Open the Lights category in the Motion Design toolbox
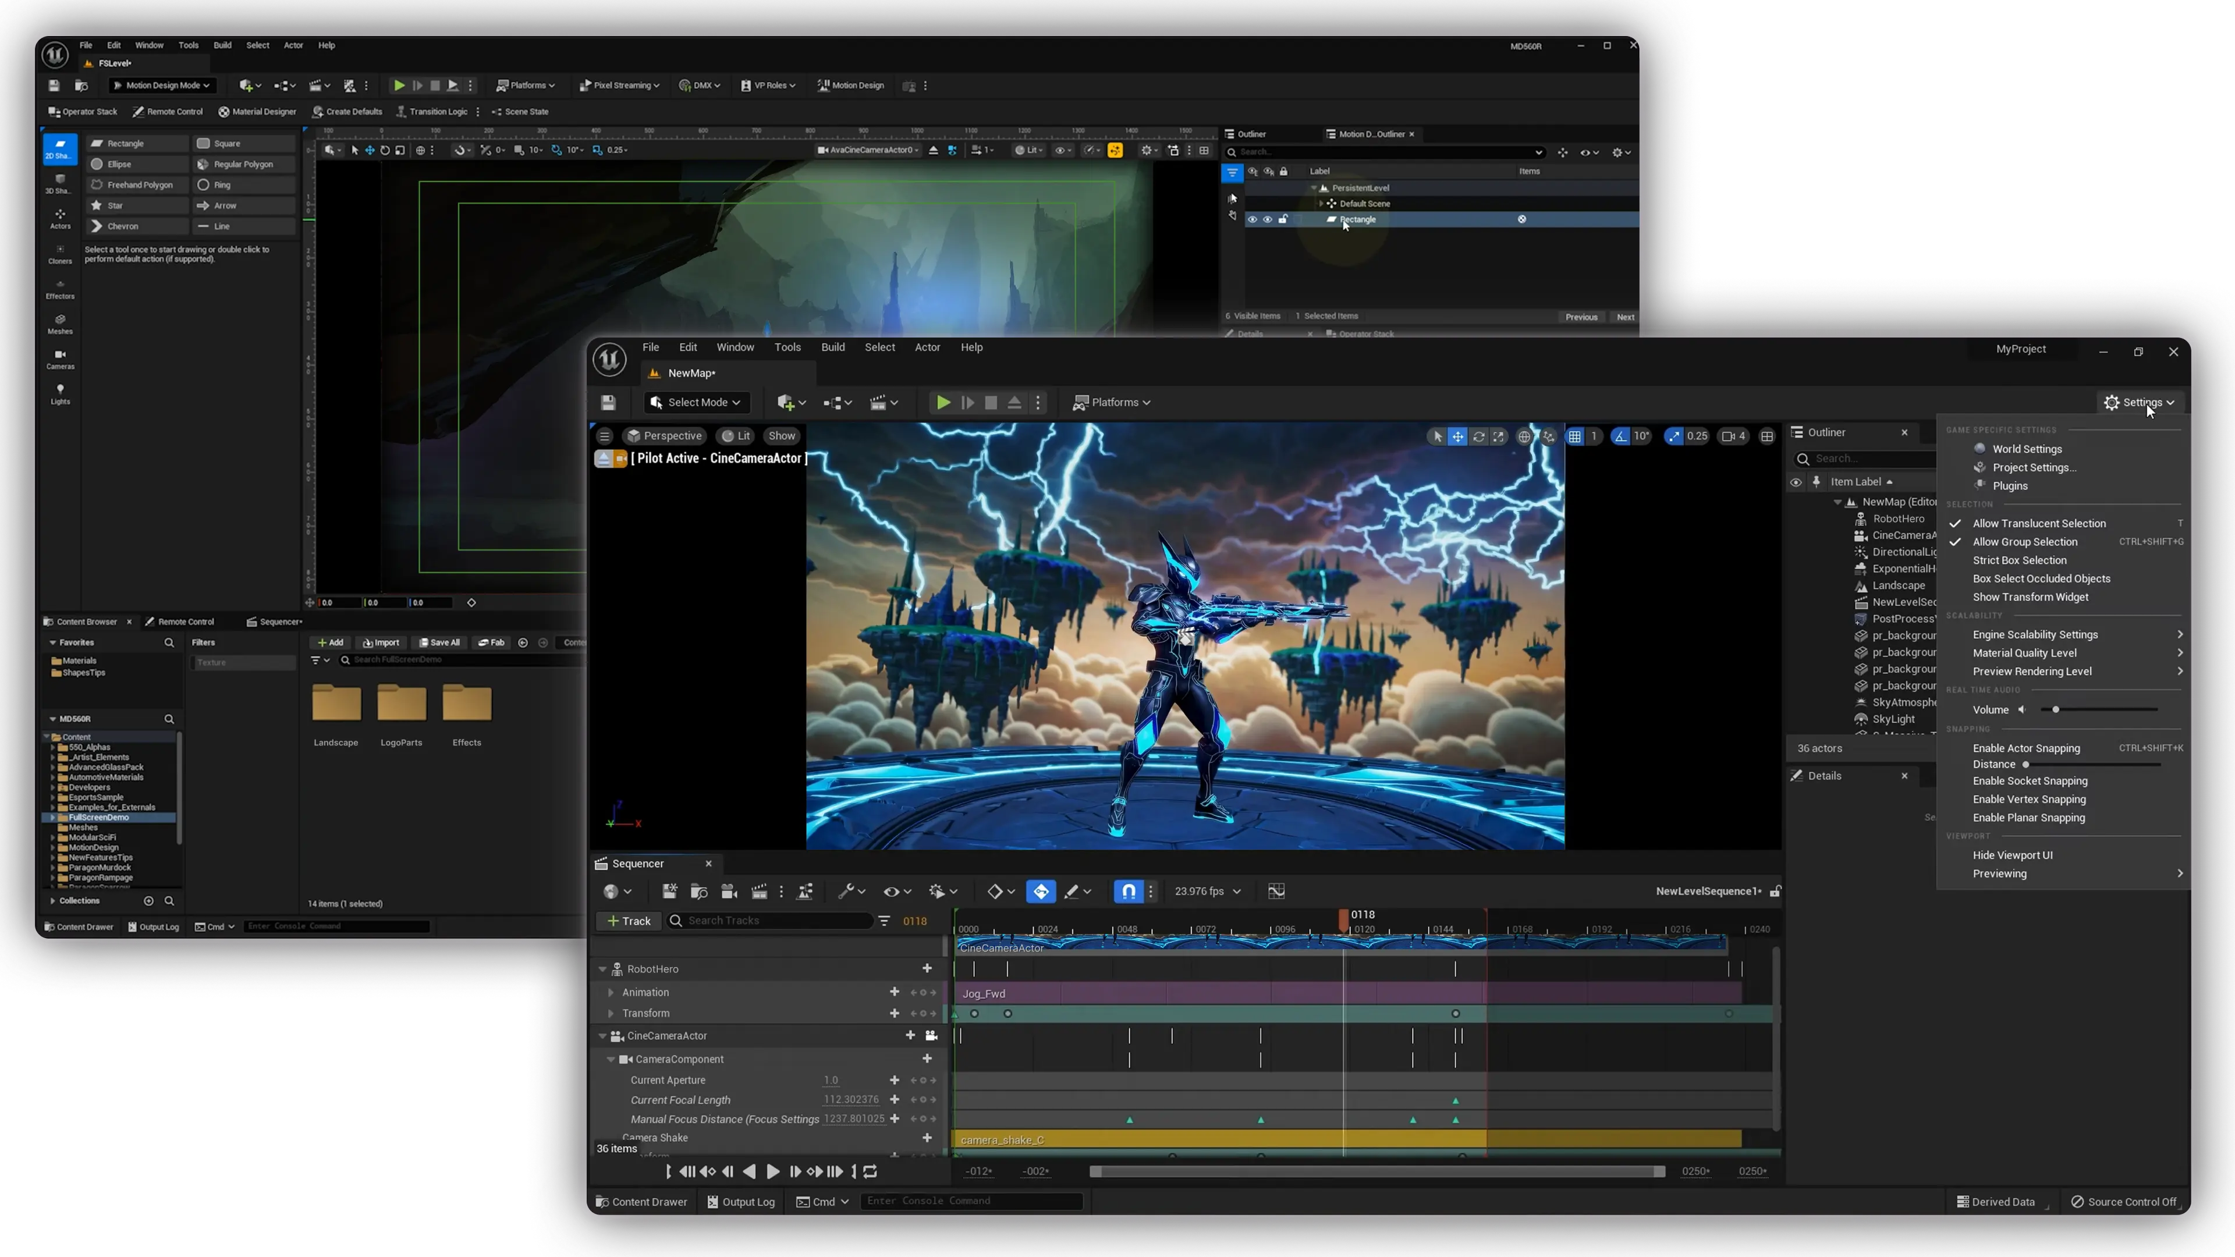This screenshot has width=2235, height=1257. point(60,390)
